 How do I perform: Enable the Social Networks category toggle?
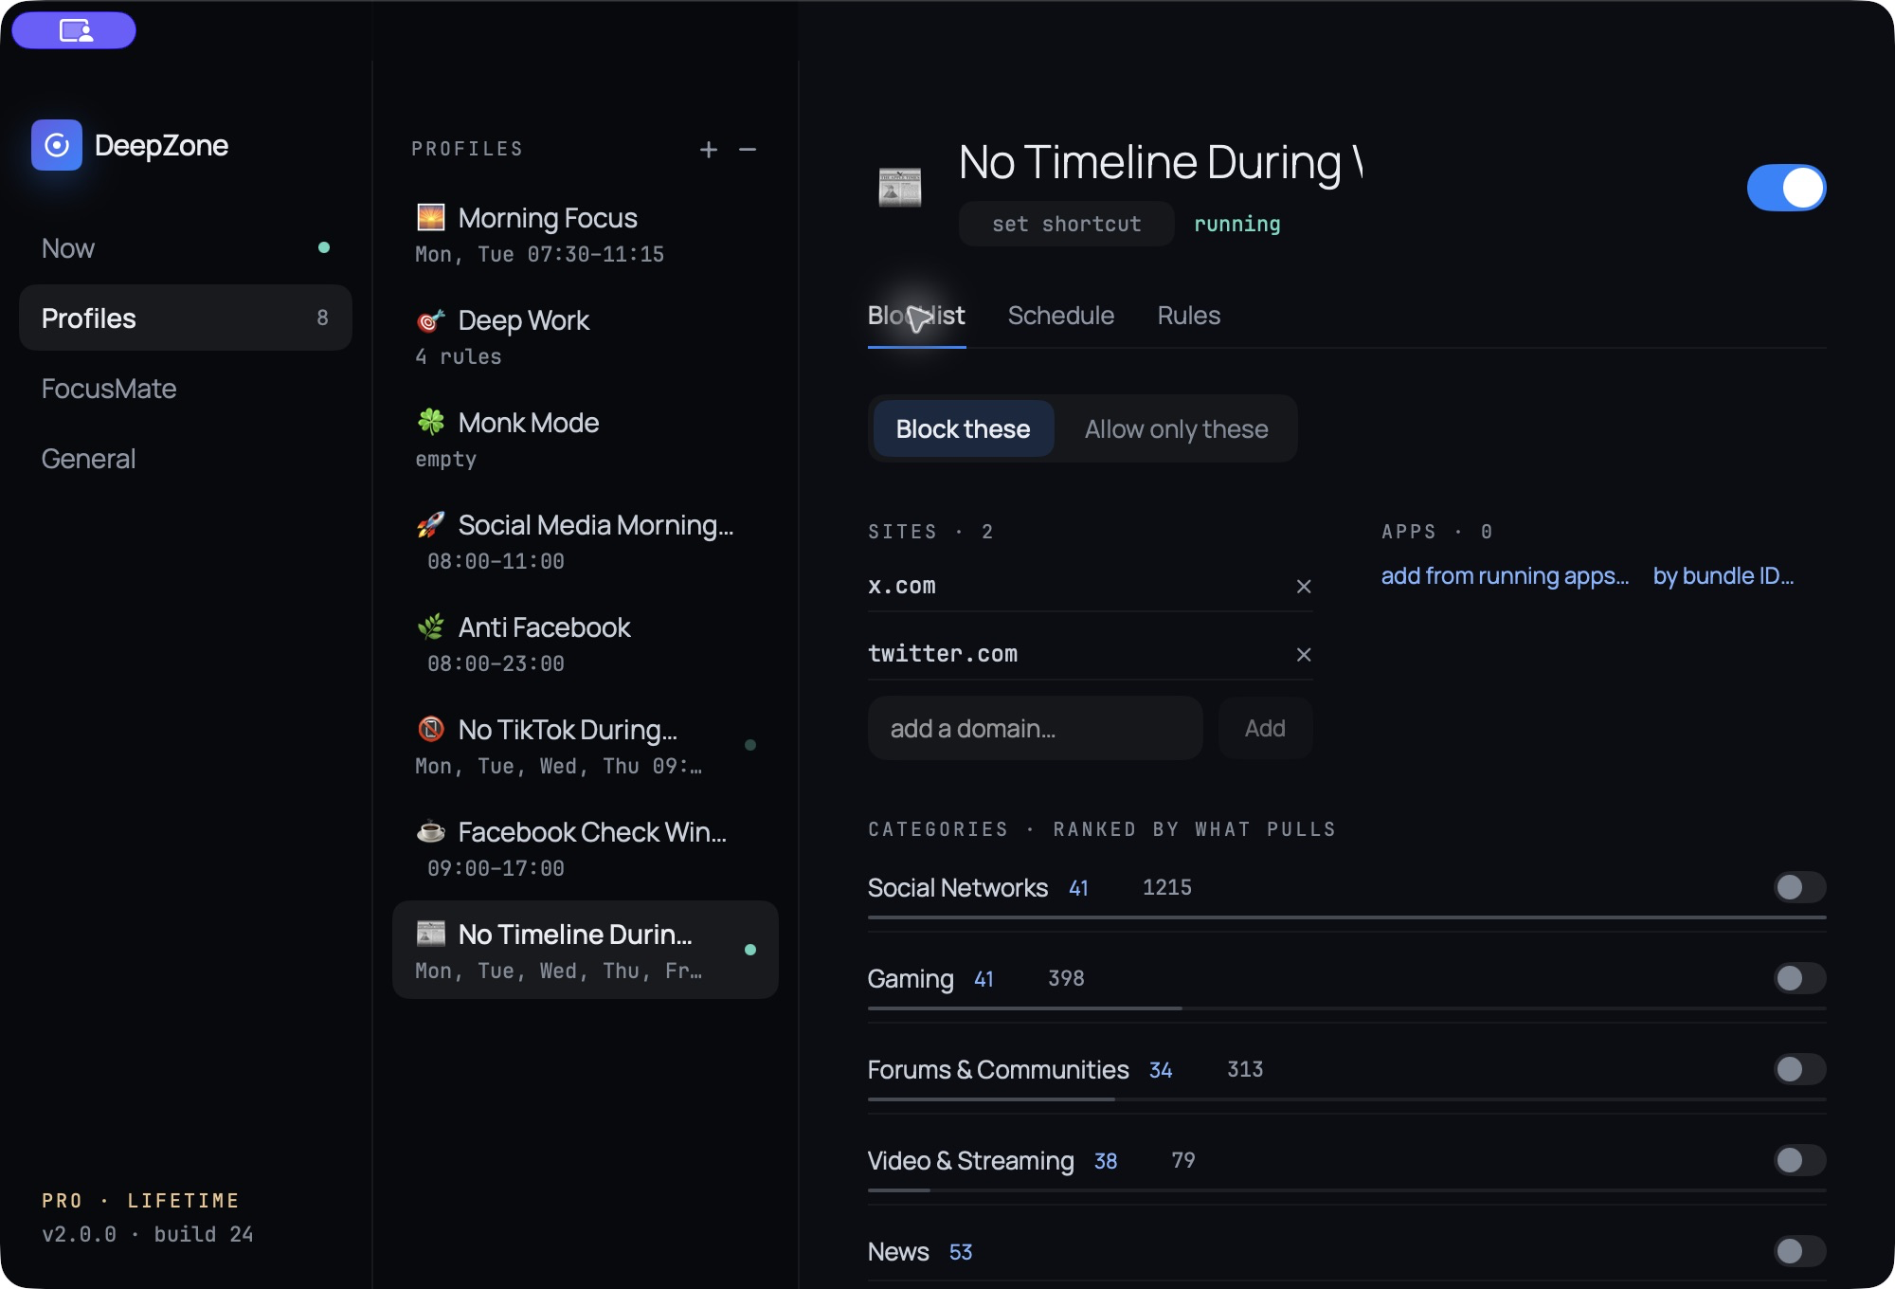1799,887
